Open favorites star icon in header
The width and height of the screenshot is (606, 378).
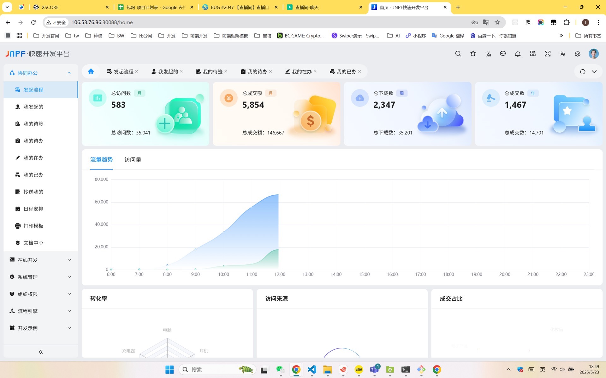[473, 54]
